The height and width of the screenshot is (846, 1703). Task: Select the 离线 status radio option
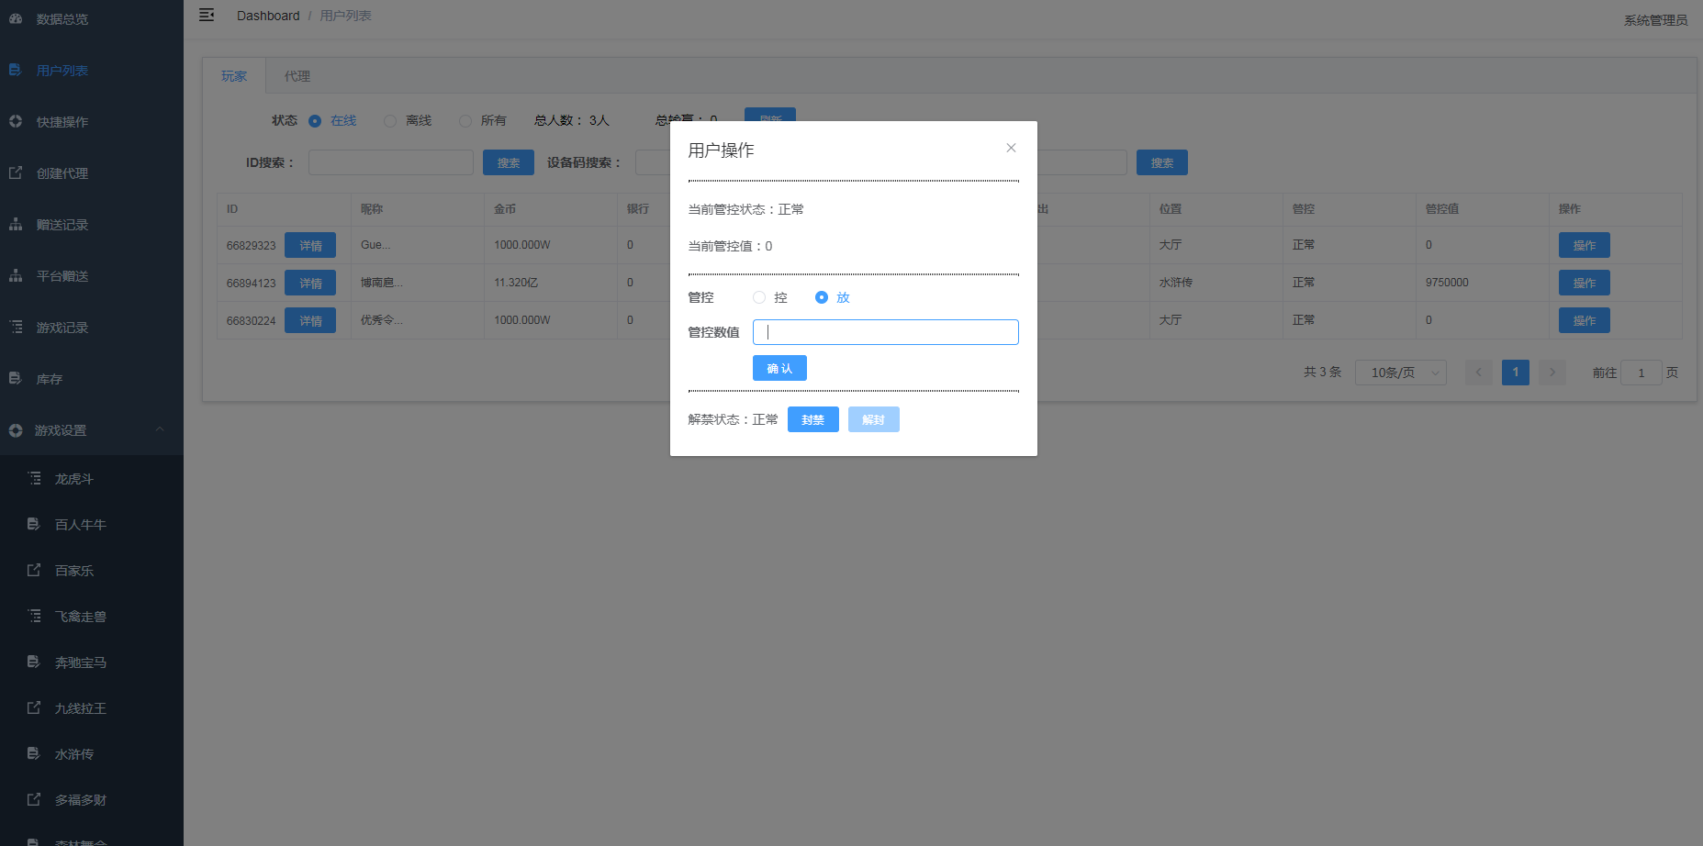click(390, 121)
